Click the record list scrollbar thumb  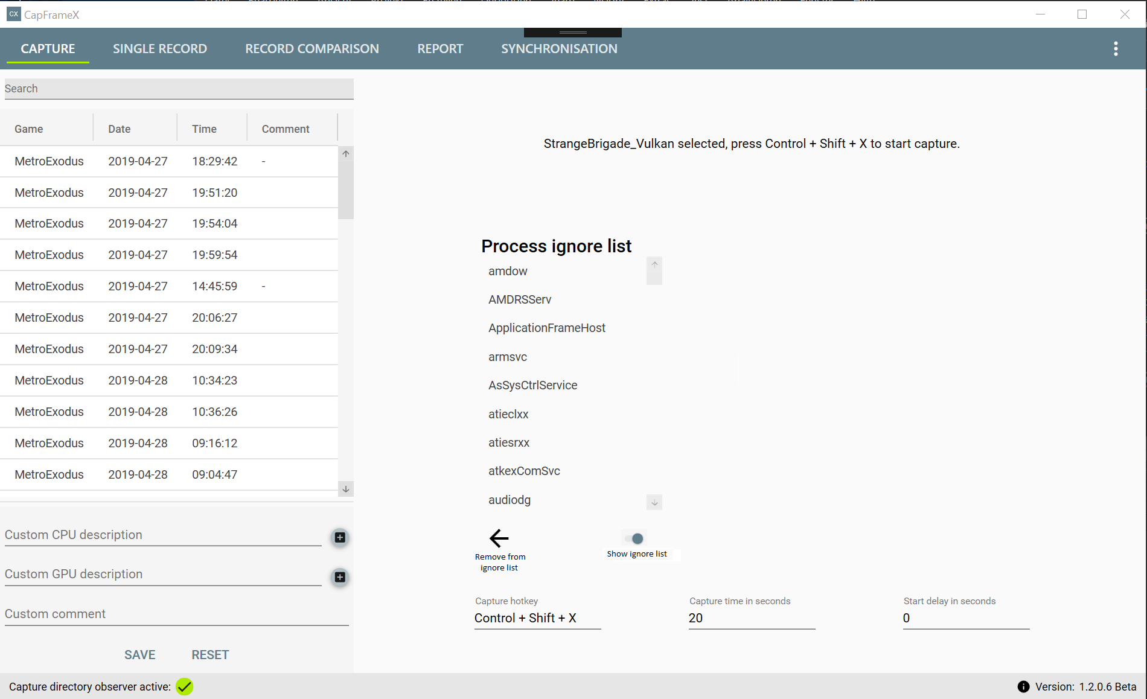tap(346, 190)
